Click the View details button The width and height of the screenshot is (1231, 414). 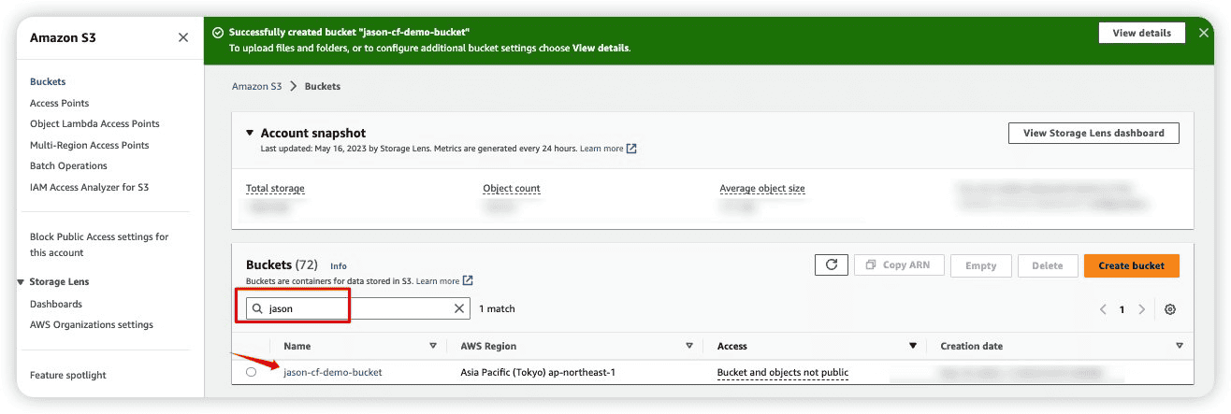(1141, 33)
